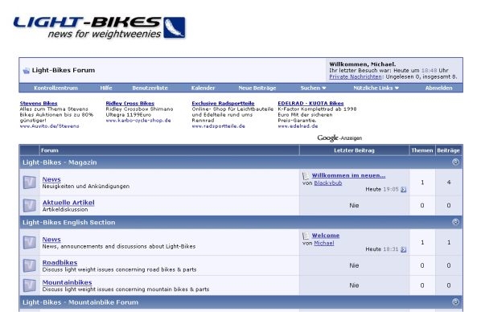
Task: Click forum status icon for Aktuelle Artikel
Action: point(30,205)
